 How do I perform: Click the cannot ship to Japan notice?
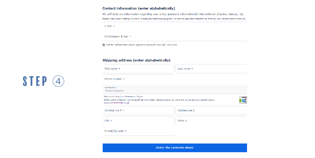(124, 96)
